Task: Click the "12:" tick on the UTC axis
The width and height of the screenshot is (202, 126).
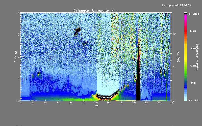Action: coord(96,103)
